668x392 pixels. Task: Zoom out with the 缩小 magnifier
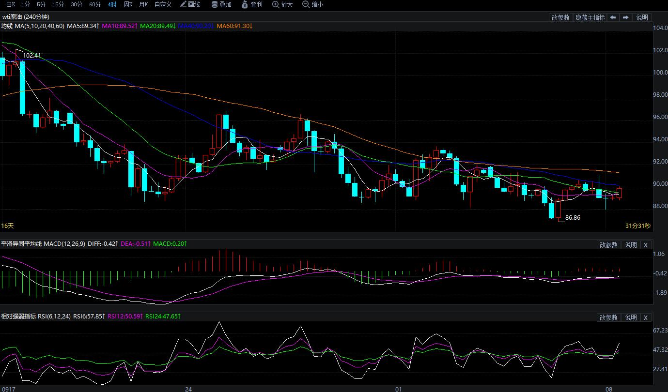313,4
